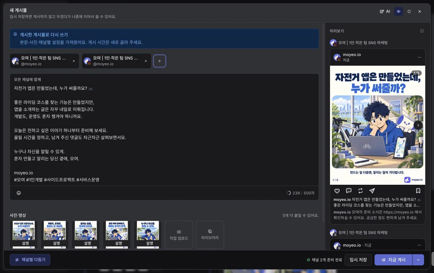The height and width of the screenshot is (273, 434).
Task: Click the comment bubble icon in the preview
Action: (349, 191)
